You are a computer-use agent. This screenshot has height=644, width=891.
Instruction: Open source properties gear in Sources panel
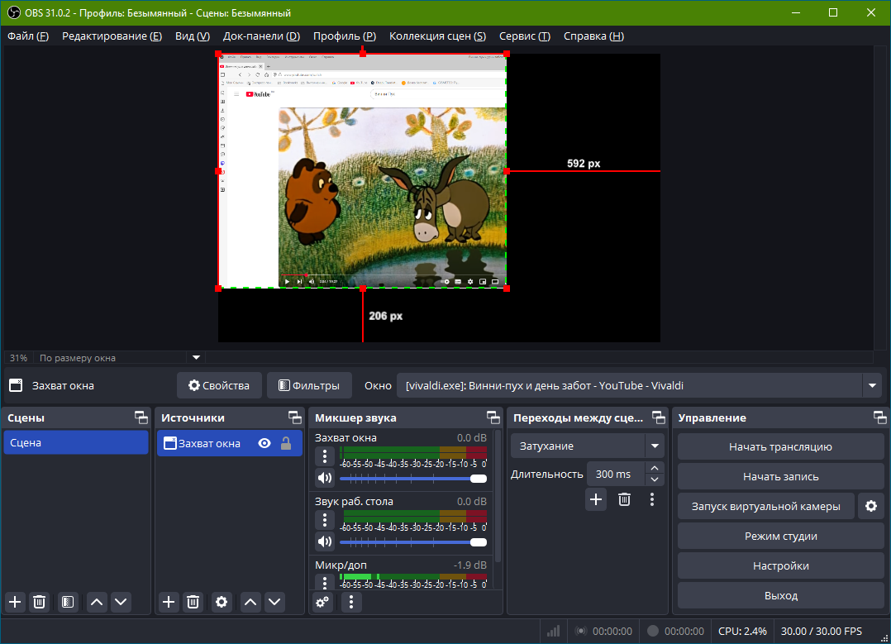click(x=222, y=602)
